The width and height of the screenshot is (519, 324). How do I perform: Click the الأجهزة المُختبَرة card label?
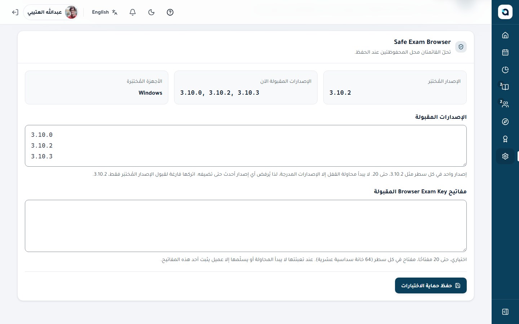[x=144, y=81]
